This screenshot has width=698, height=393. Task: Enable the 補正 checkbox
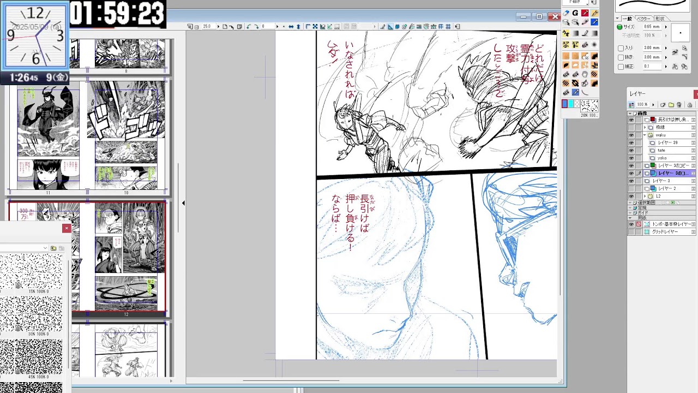621,67
